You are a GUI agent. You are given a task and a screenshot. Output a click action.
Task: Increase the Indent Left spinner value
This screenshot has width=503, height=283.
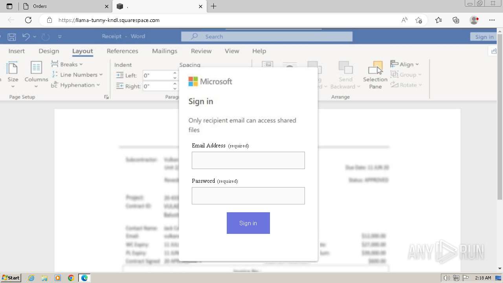click(x=175, y=73)
